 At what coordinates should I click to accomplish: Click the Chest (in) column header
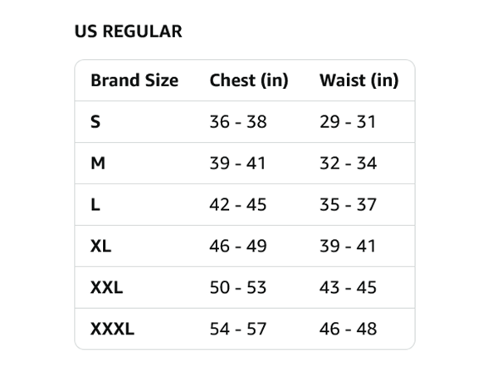(249, 81)
